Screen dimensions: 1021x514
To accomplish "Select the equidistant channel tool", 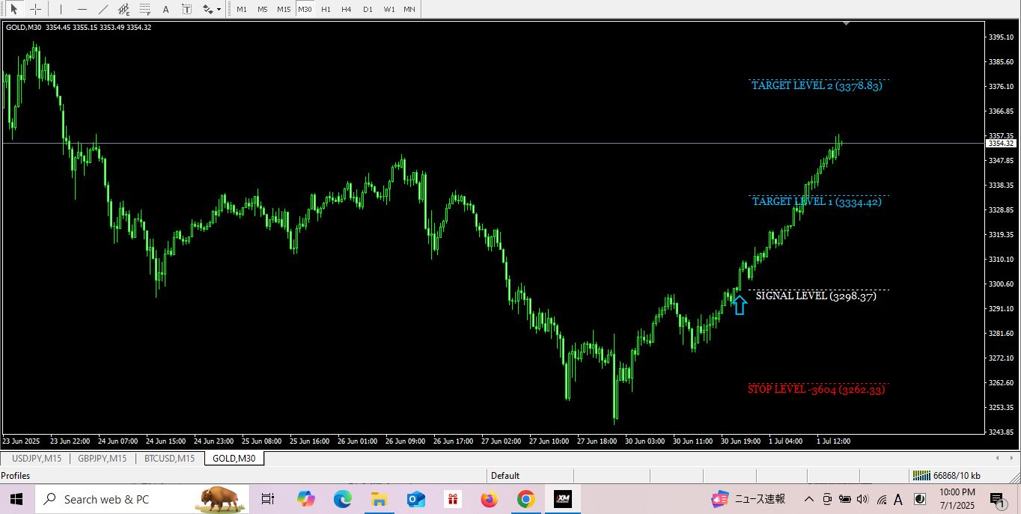I will pos(124,9).
